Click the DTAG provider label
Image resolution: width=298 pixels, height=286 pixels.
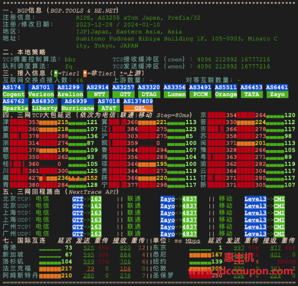click(149, 94)
